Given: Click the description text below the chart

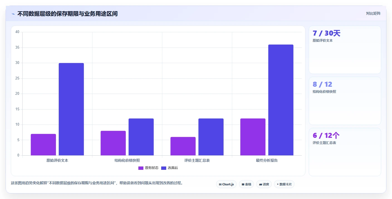Looking at the screenshot, I should pos(97,183).
